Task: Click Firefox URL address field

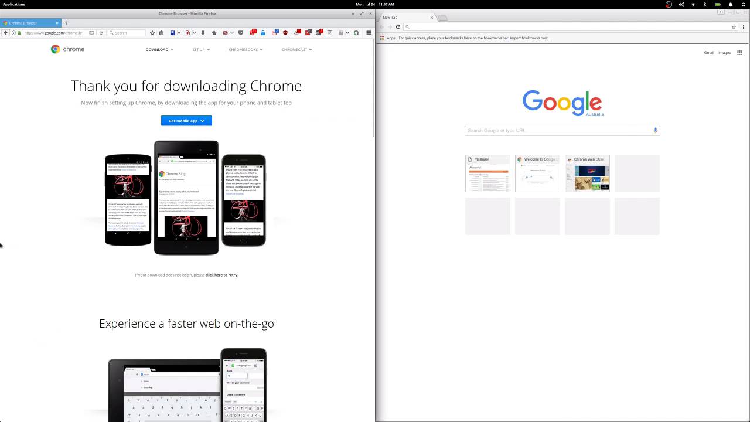Action: point(54,33)
